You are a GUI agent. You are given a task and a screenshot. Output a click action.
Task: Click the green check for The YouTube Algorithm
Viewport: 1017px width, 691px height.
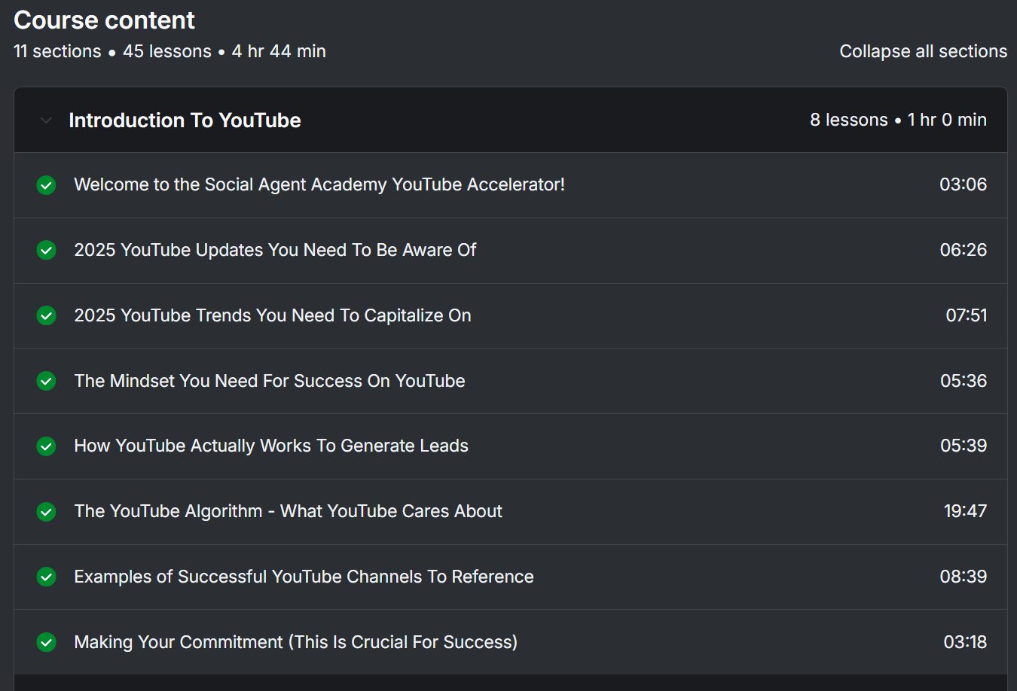[x=46, y=512]
